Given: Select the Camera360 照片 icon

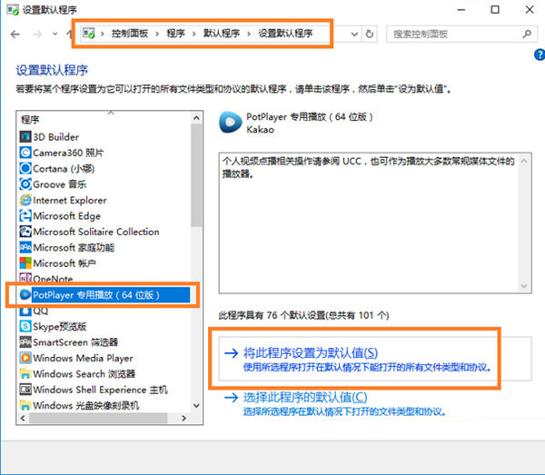Looking at the screenshot, I should coord(25,153).
